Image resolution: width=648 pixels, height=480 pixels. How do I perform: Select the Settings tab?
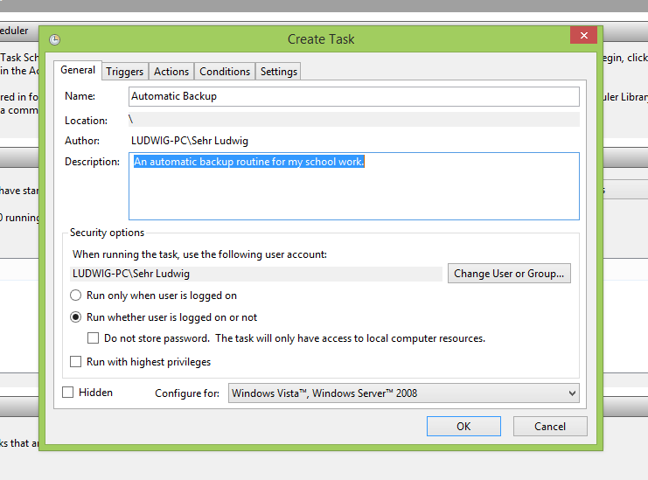click(x=279, y=72)
